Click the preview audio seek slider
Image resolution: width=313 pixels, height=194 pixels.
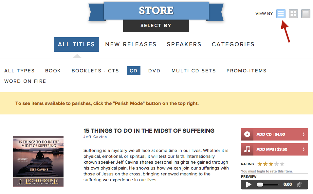pos(268,185)
